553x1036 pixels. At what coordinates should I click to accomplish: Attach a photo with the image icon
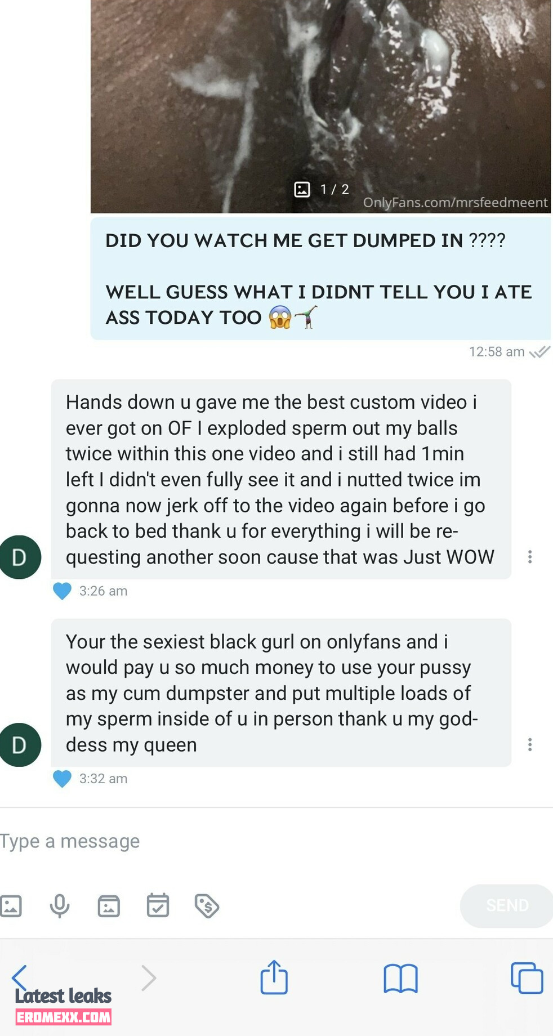10,906
